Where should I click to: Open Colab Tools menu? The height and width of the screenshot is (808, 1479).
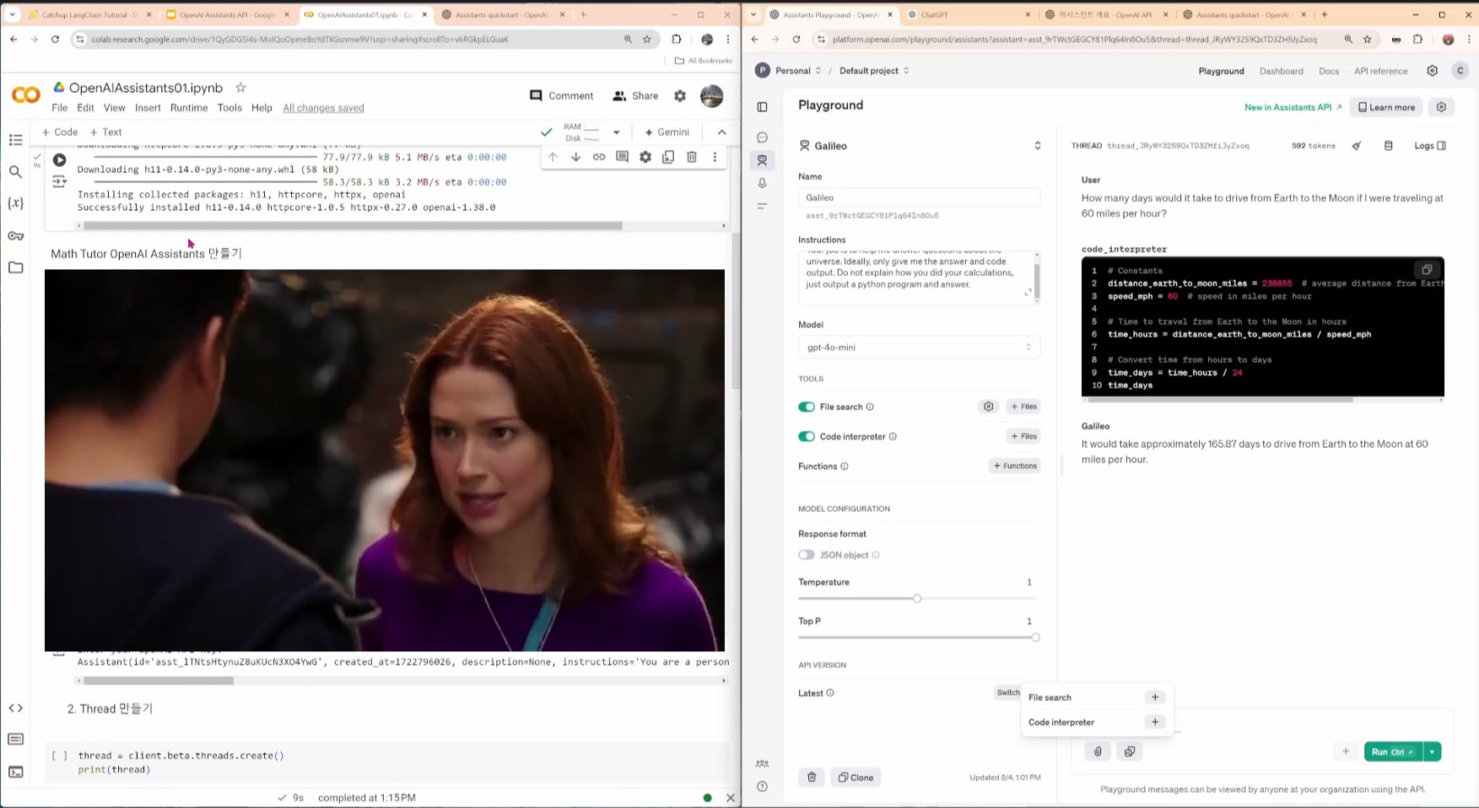point(229,108)
